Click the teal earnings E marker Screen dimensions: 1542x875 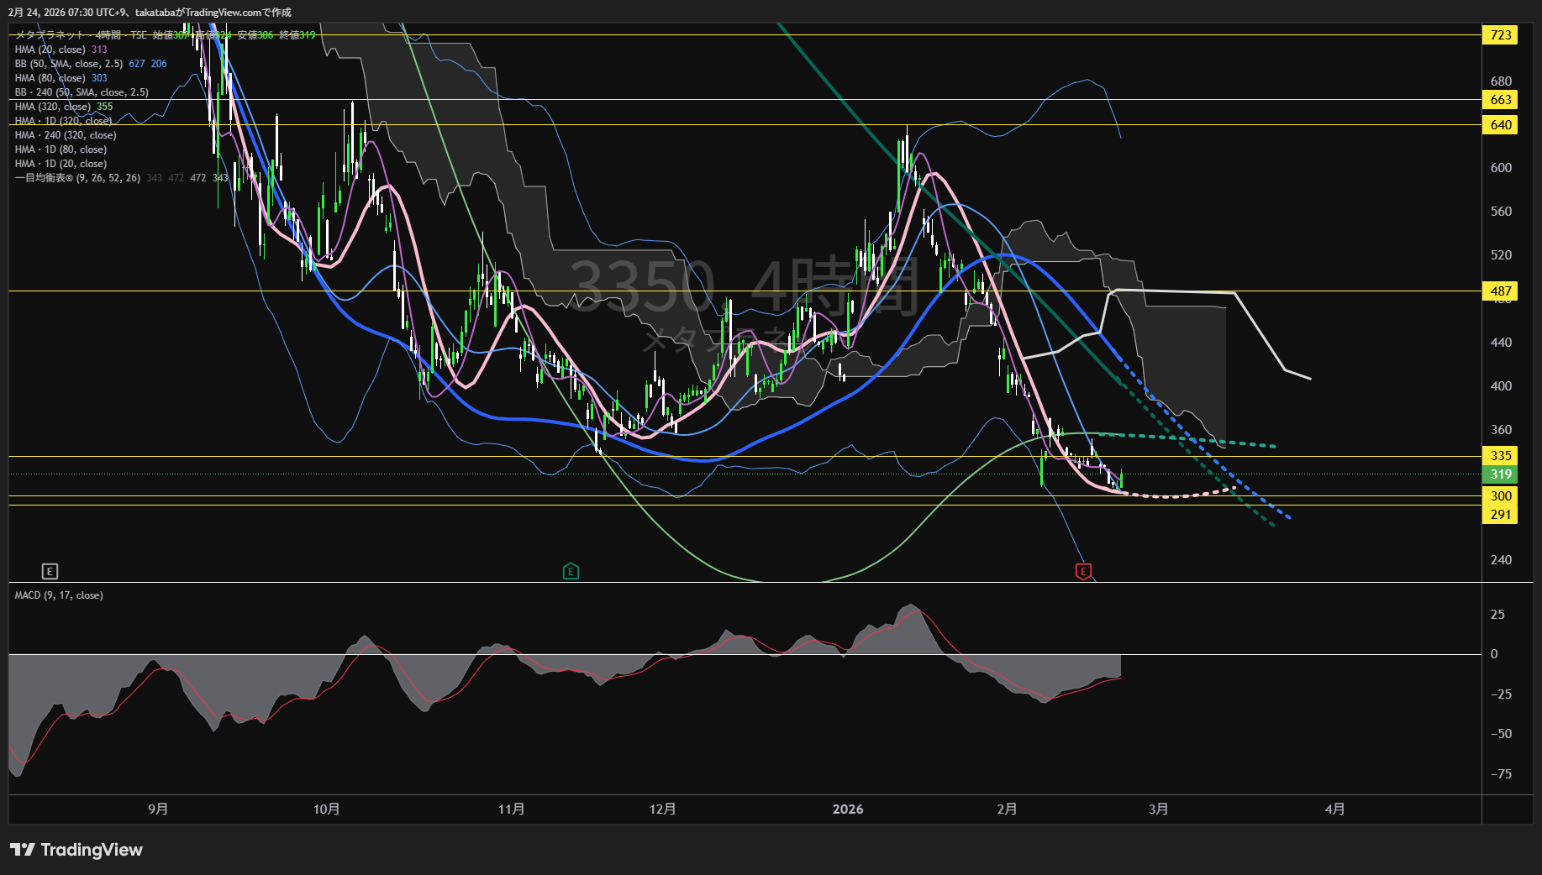(x=571, y=572)
